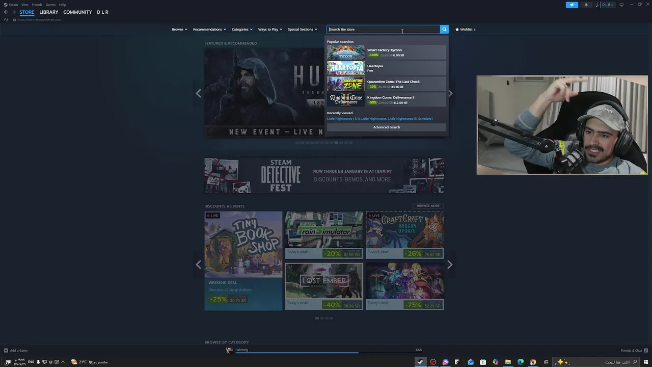Open Google Chrome from the taskbar
Image resolution: width=652 pixels, height=367 pixels.
533,362
